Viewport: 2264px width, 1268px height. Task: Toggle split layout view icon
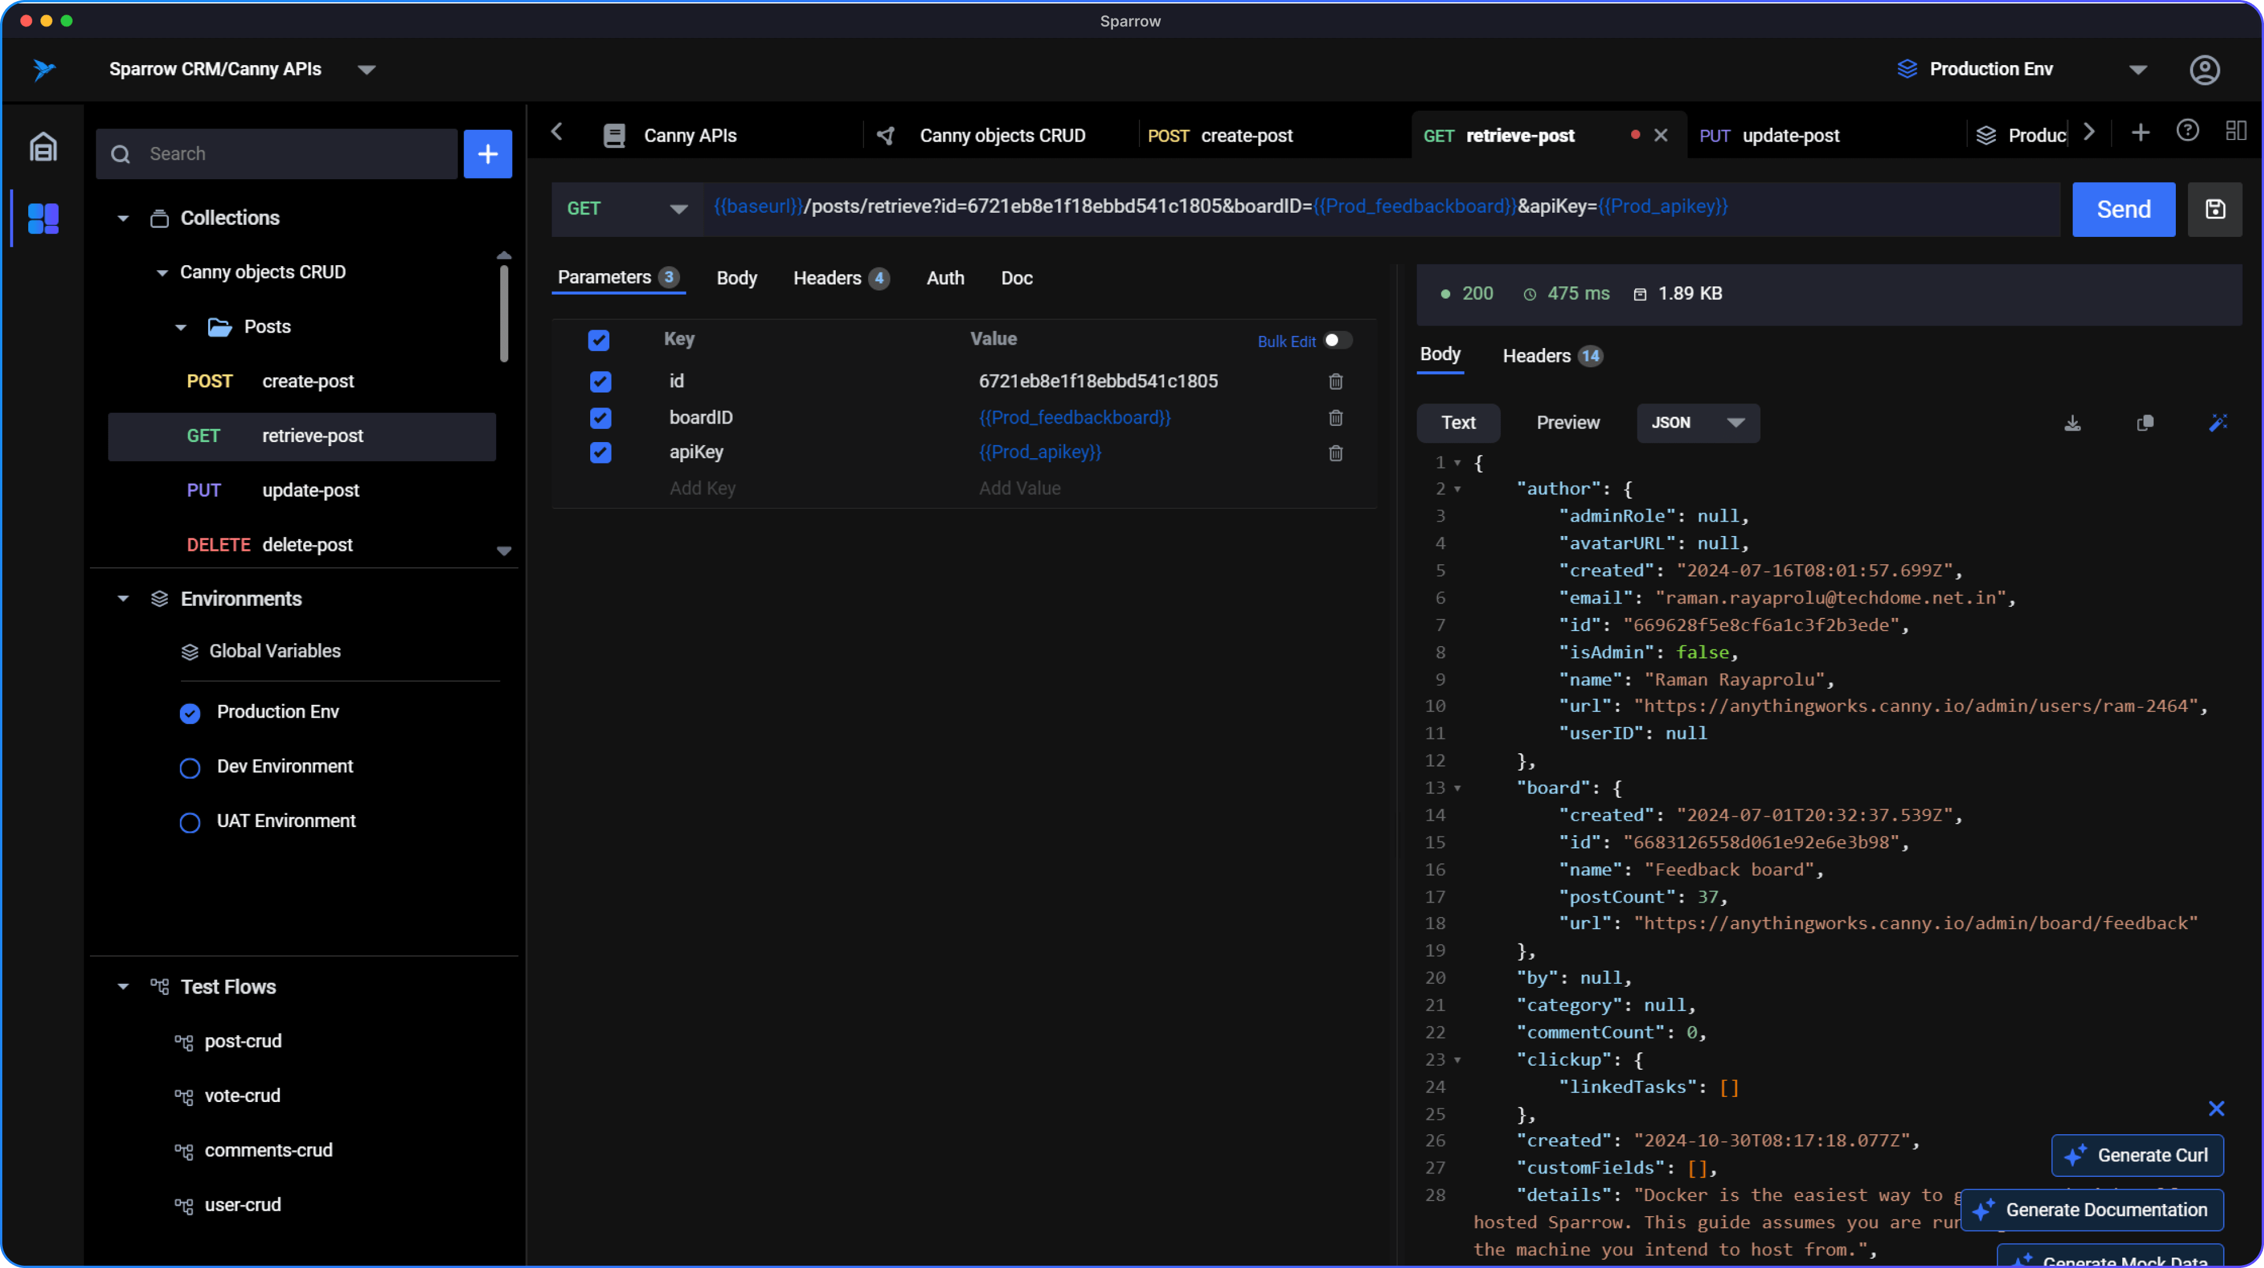click(2236, 131)
